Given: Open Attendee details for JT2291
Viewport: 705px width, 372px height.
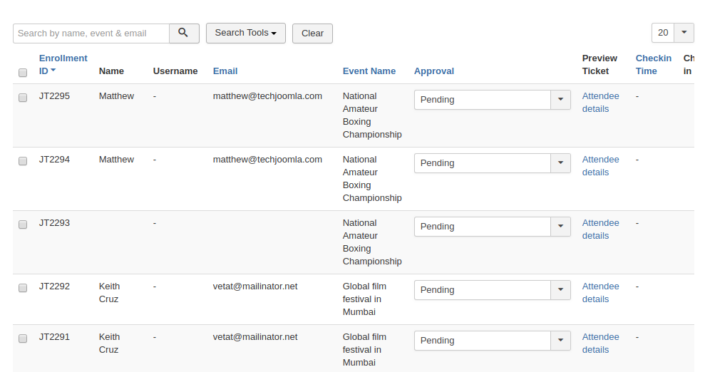Looking at the screenshot, I should (x=600, y=343).
